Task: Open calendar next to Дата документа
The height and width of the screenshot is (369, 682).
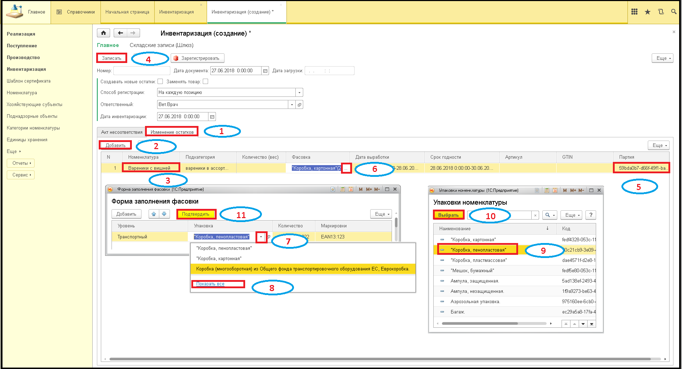Action: pyautogui.click(x=265, y=71)
